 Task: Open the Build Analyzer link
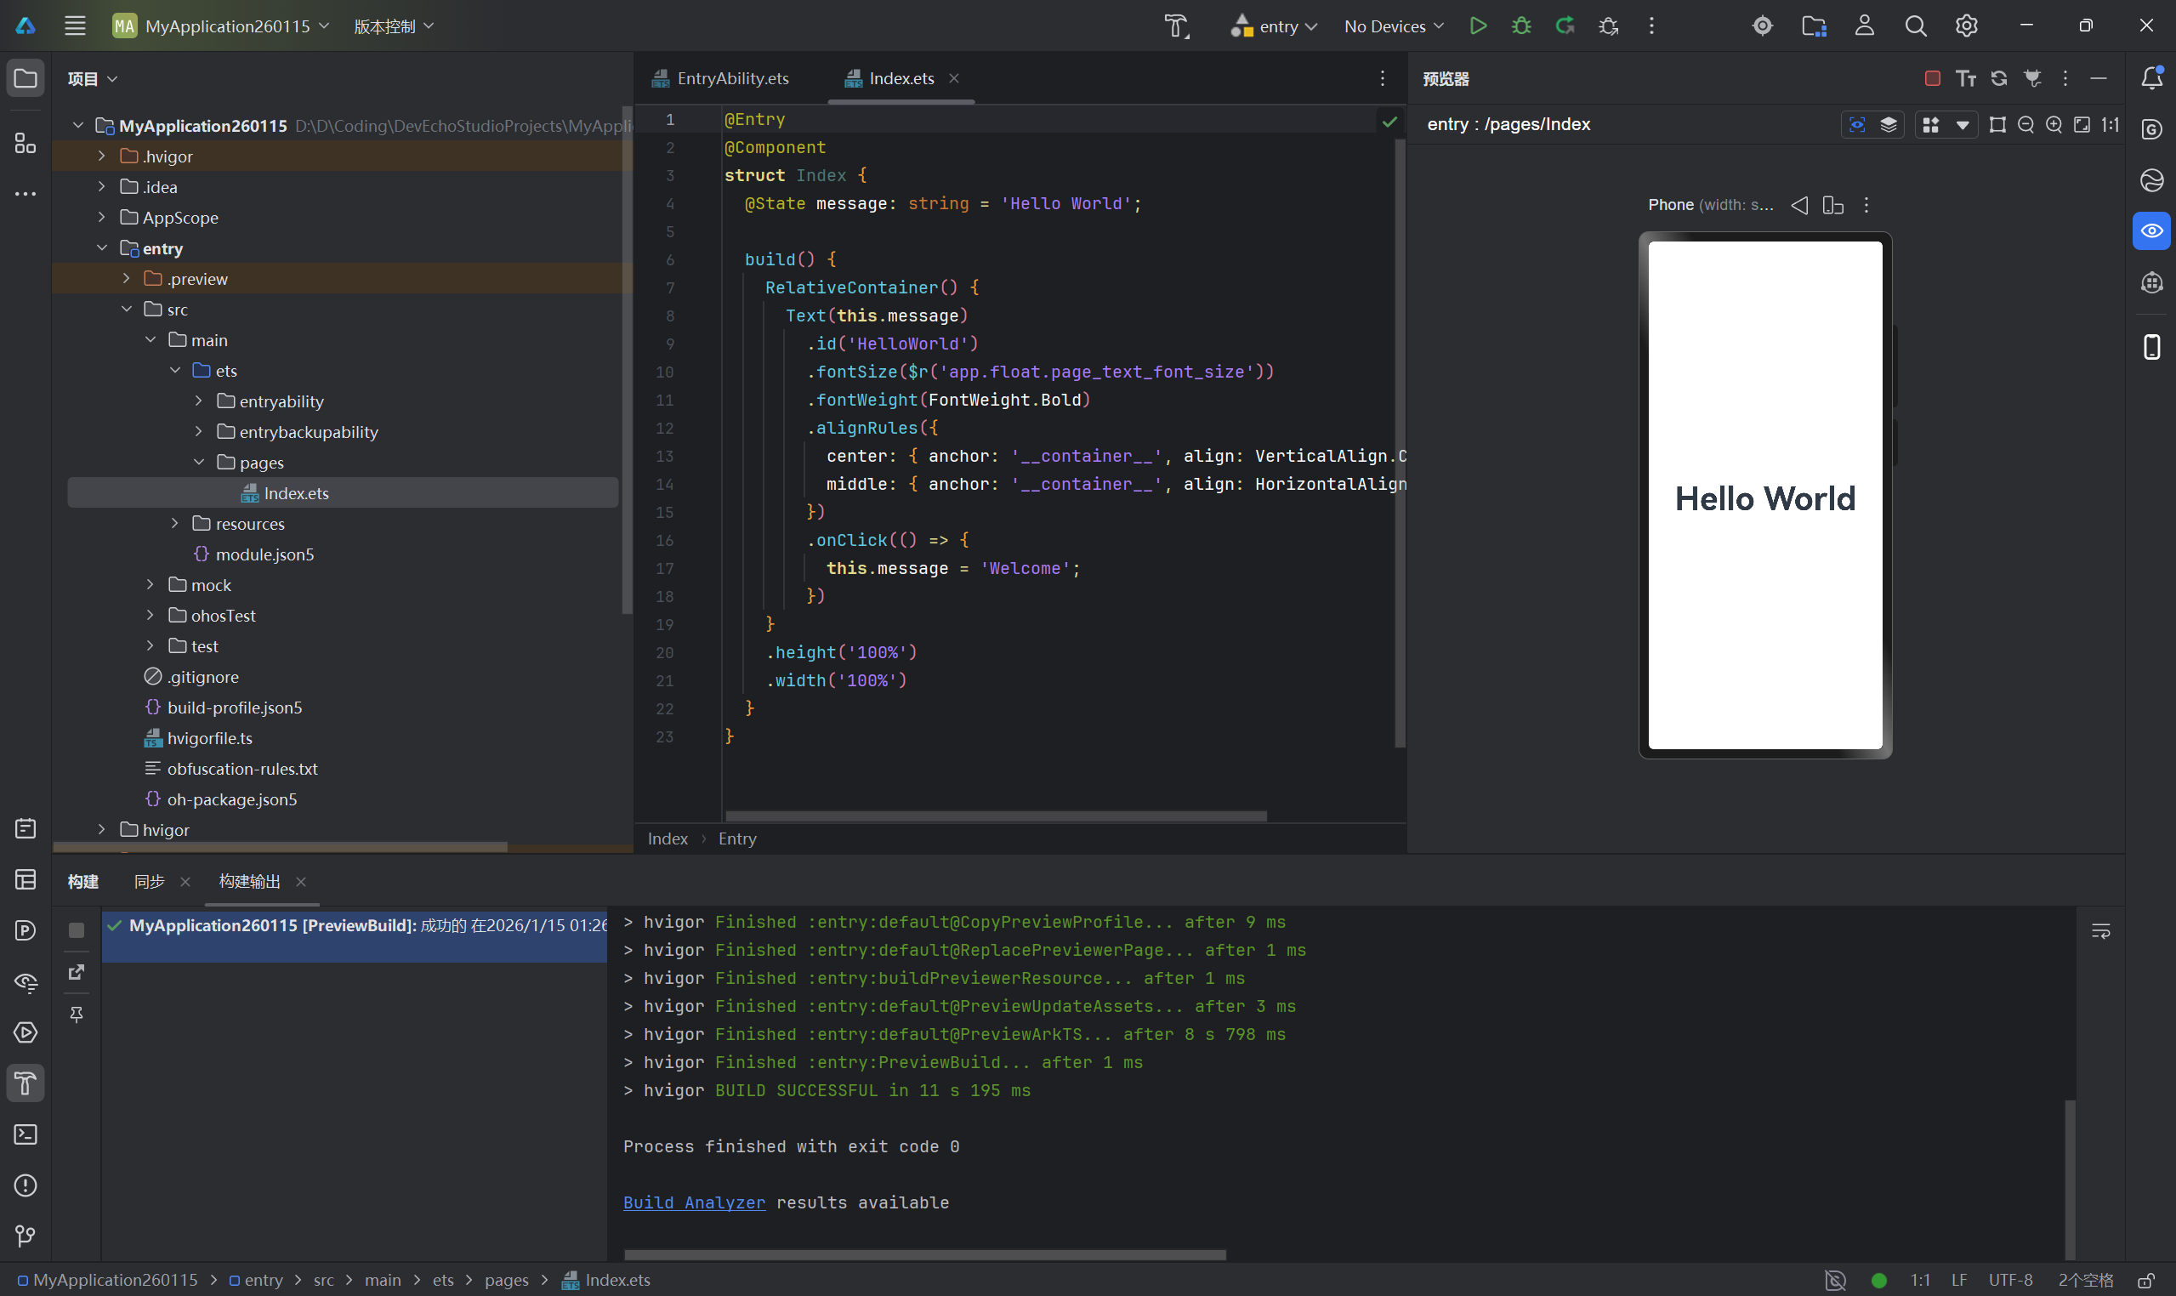[693, 1202]
